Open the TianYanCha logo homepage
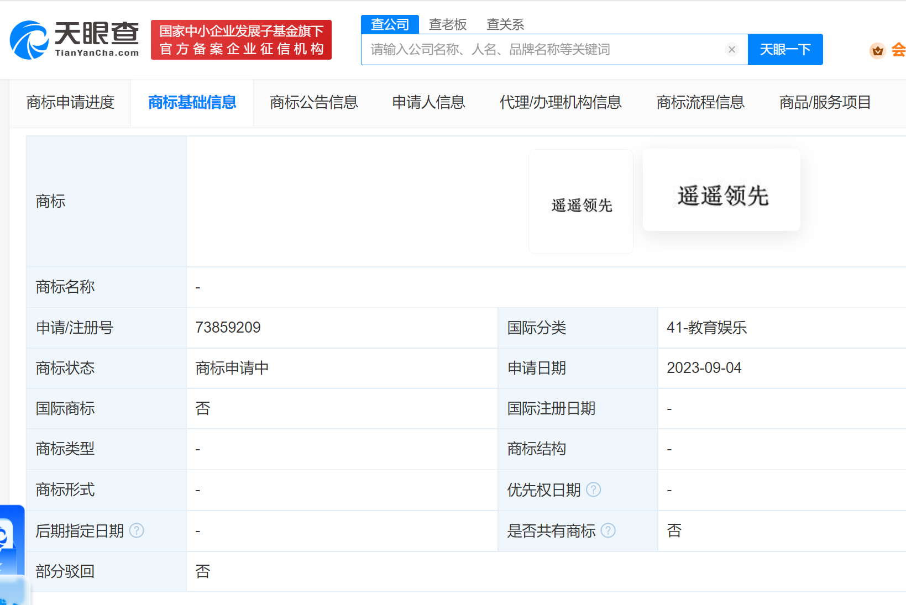 [75, 40]
